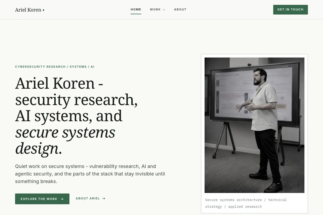The width and height of the screenshot is (323, 215).
Task: Click the 'secure systems design.' italic heading text
Action: 65,140
